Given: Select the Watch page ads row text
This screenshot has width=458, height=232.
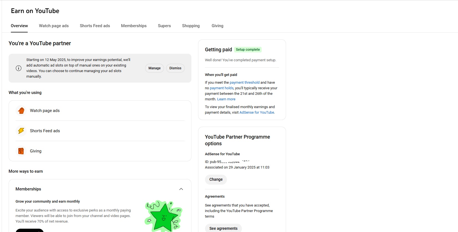Looking at the screenshot, I should pos(45,111).
